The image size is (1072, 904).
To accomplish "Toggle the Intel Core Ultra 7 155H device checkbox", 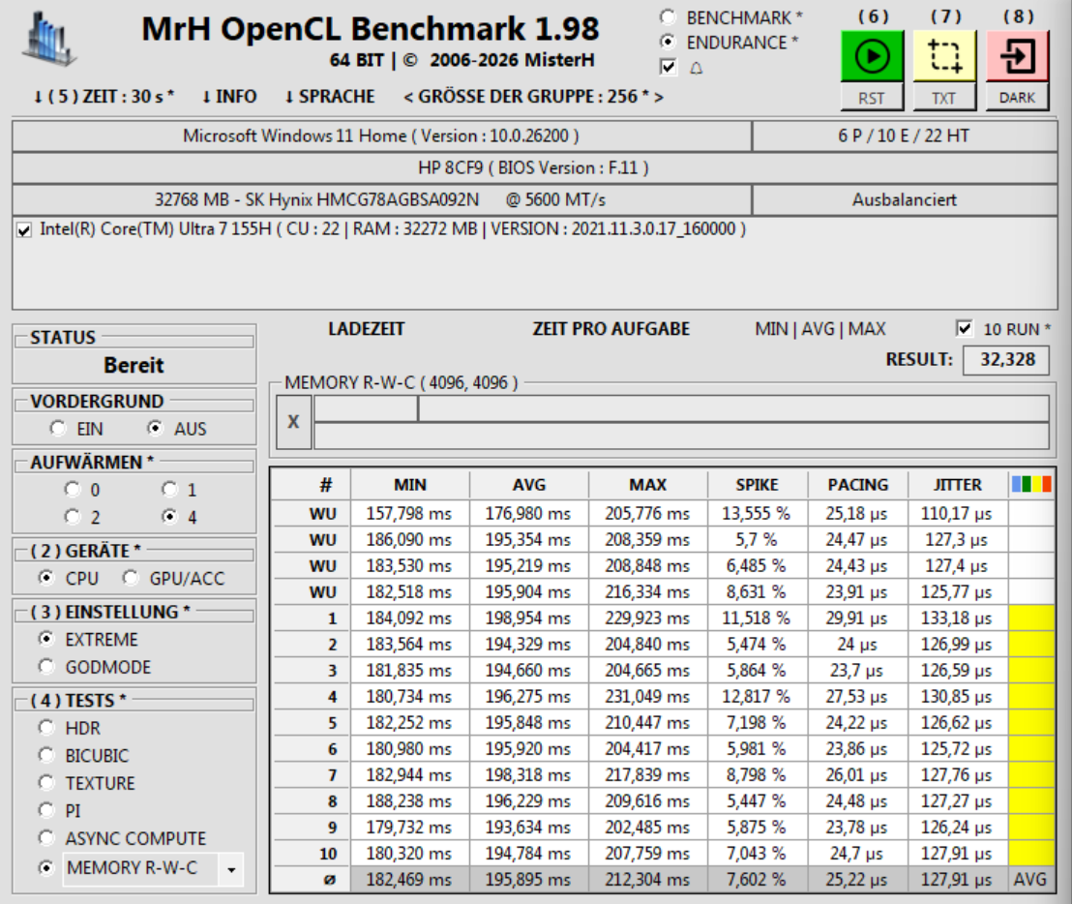I will (x=24, y=229).
